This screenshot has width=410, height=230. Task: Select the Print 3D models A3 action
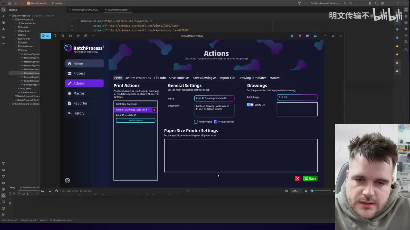click(135, 115)
